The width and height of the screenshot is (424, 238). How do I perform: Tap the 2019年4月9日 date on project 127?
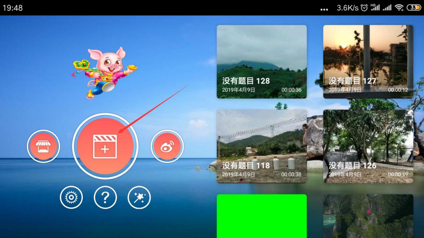(x=345, y=90)
